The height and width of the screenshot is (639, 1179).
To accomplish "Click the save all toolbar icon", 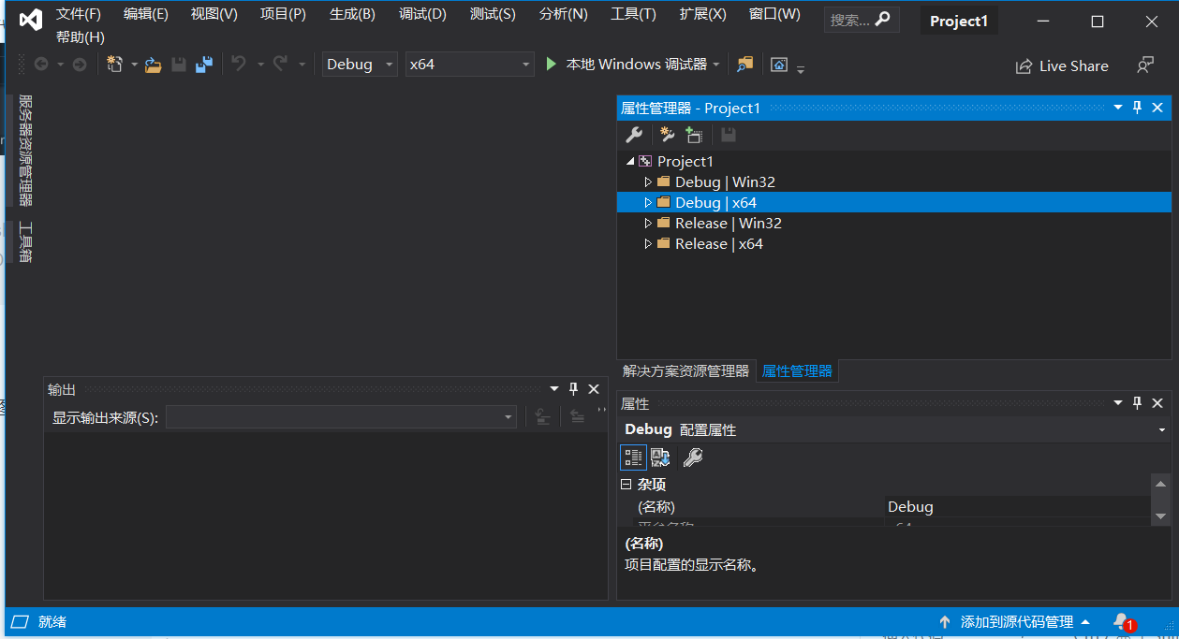I will tap(204, 65).
